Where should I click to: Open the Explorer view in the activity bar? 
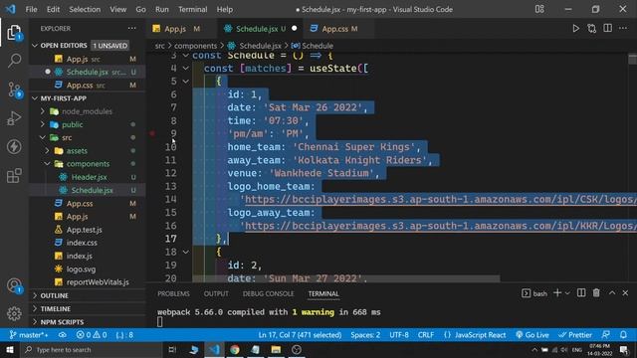click(x=14, y=33)
